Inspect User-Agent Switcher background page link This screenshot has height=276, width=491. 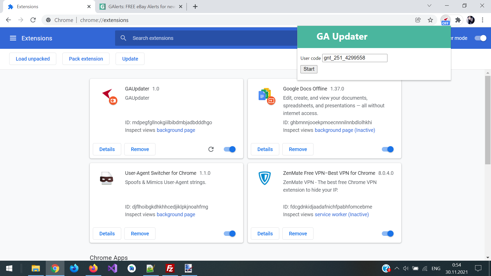[x=176, y=214]
